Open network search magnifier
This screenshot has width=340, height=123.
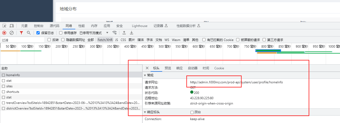(x=29, y=33)
